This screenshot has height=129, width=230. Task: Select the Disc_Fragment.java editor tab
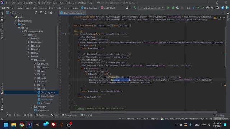(73, 13)
